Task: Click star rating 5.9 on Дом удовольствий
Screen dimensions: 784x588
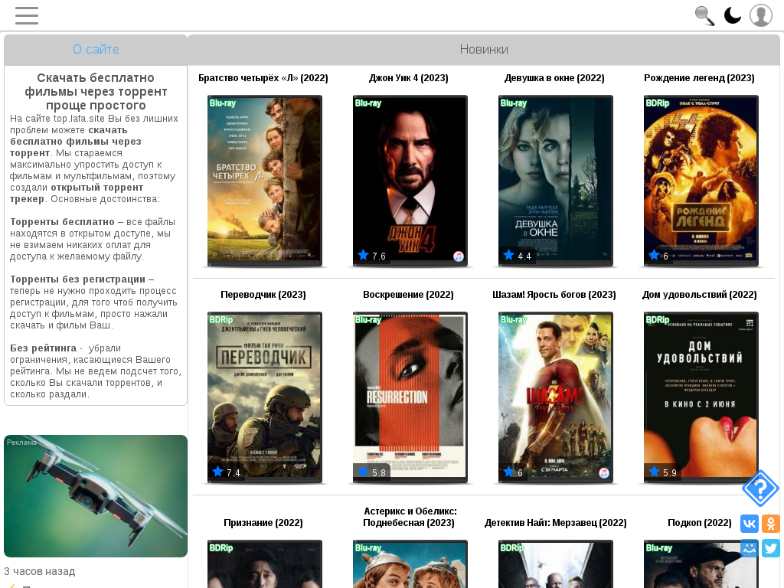Action: pyautogui.click(x=662, y=472)
